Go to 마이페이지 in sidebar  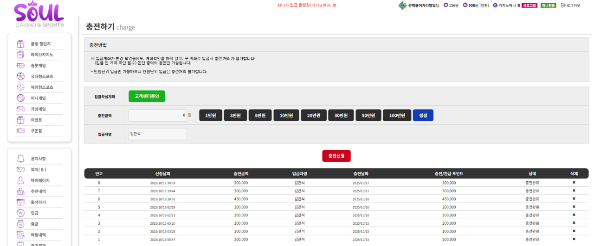pos(40,180)
